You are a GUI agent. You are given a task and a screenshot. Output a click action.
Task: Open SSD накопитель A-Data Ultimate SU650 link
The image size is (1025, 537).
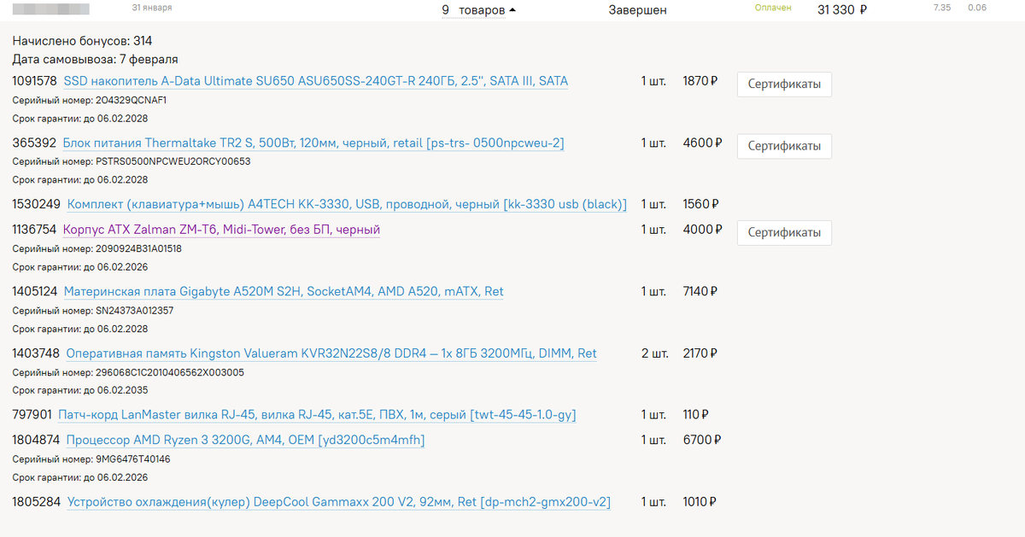[316, 81]
